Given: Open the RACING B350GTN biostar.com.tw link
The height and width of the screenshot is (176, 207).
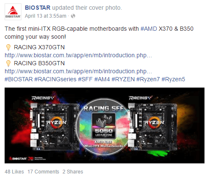Looking at the screenshot, I should click(x=78, y=71).
